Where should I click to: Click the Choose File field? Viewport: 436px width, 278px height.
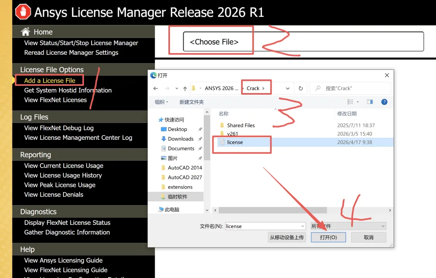click(303, 41)
